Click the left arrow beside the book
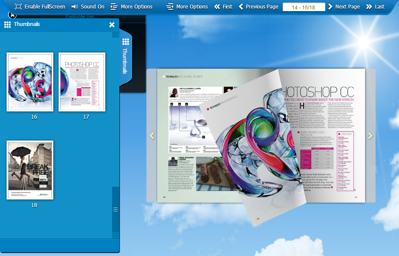The image size is (399, 256). click(x=151, y=136)
